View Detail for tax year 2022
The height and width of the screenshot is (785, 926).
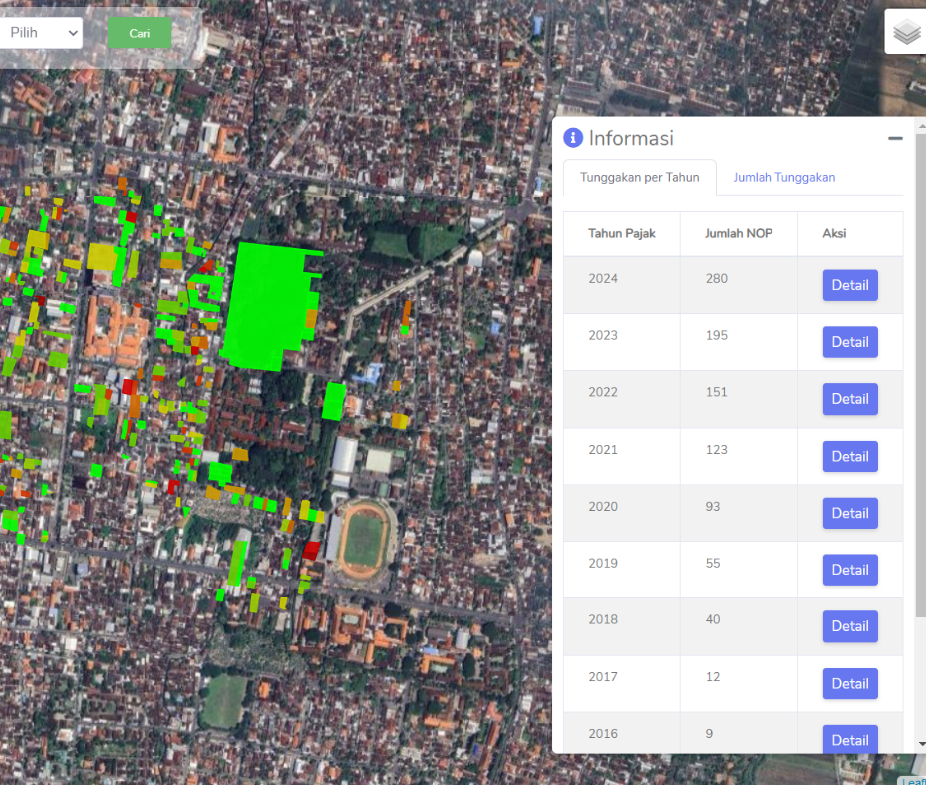[849, 399]
